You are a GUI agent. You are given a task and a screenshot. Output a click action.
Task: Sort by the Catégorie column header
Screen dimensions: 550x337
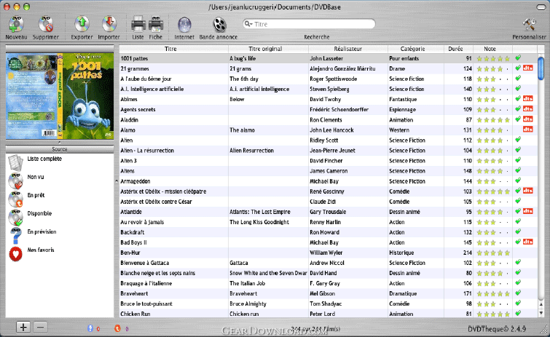point(416,49)
